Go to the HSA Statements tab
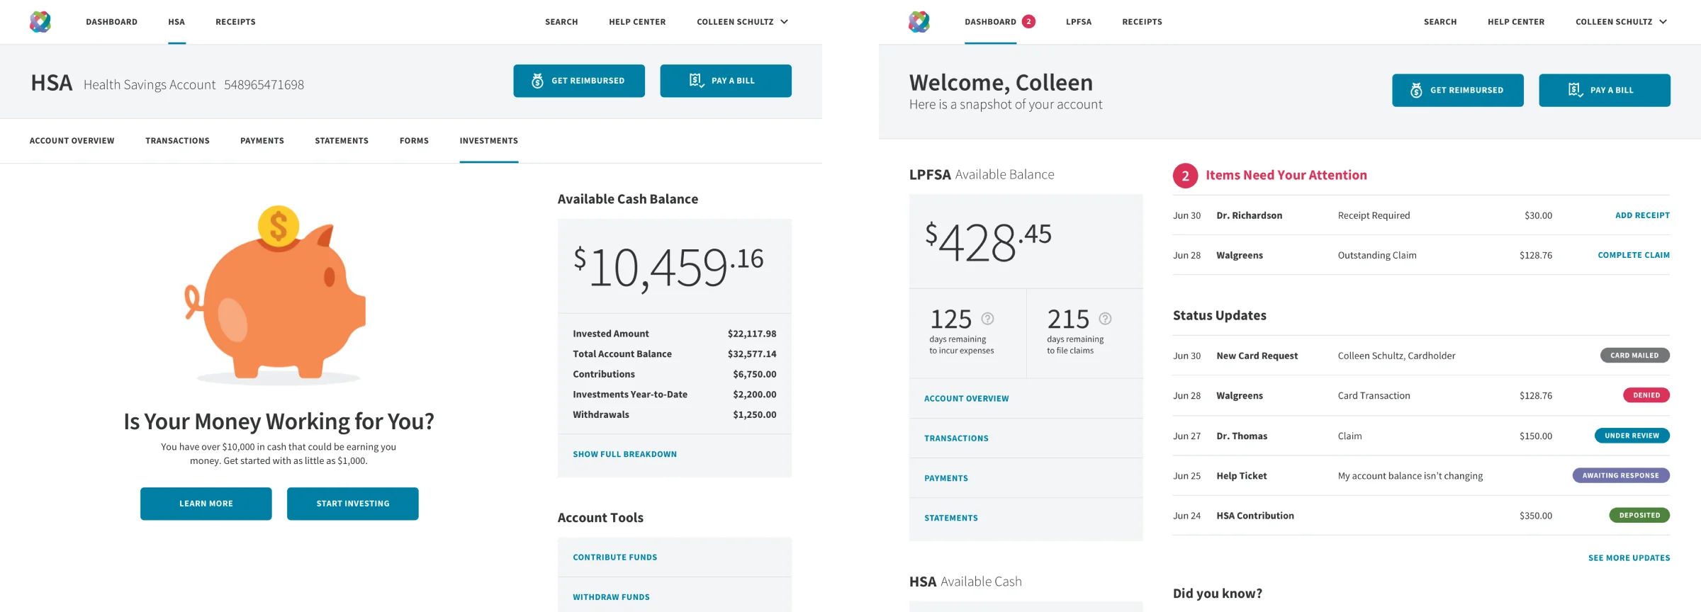The height and width of the screenshot is (612, 1701). 342,141
